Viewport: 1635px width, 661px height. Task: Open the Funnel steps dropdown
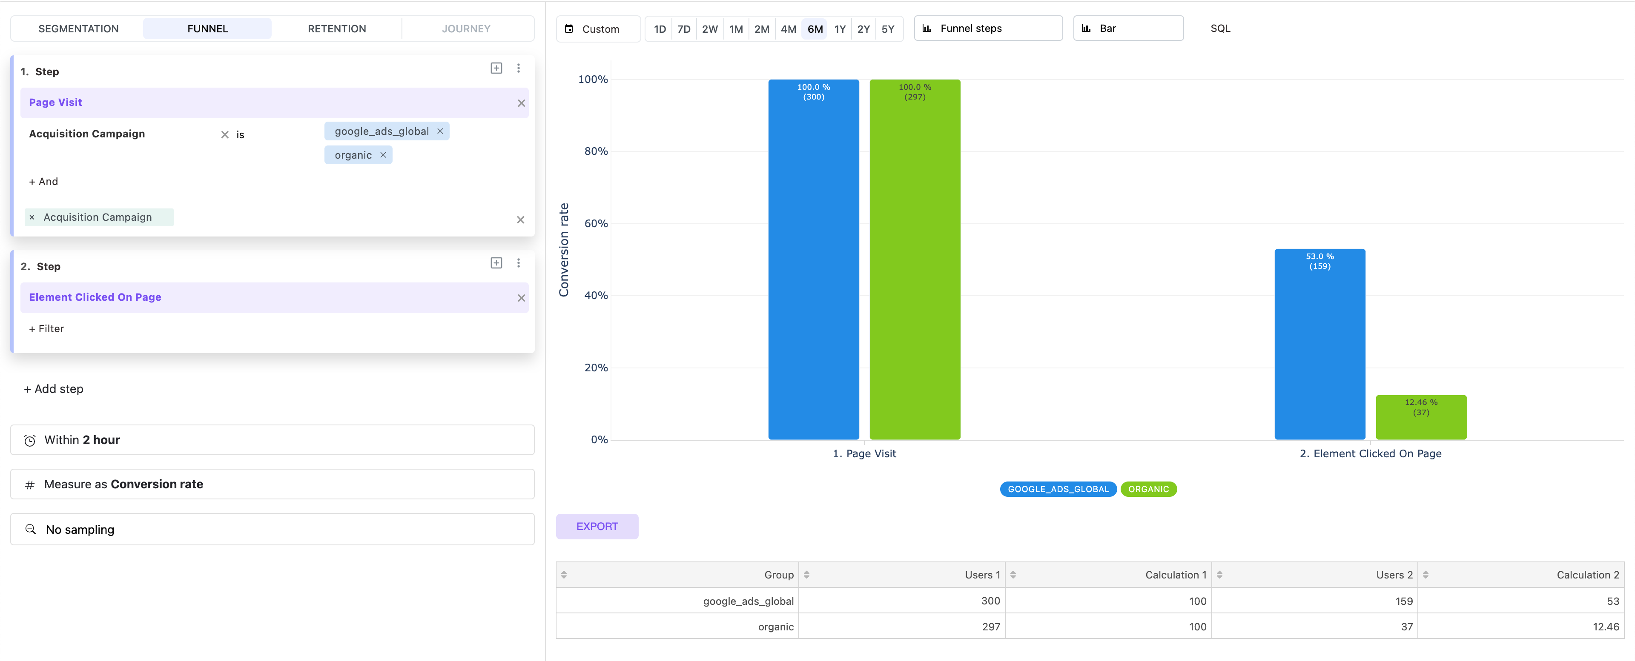pyautogui.click(x=988, y=28)
